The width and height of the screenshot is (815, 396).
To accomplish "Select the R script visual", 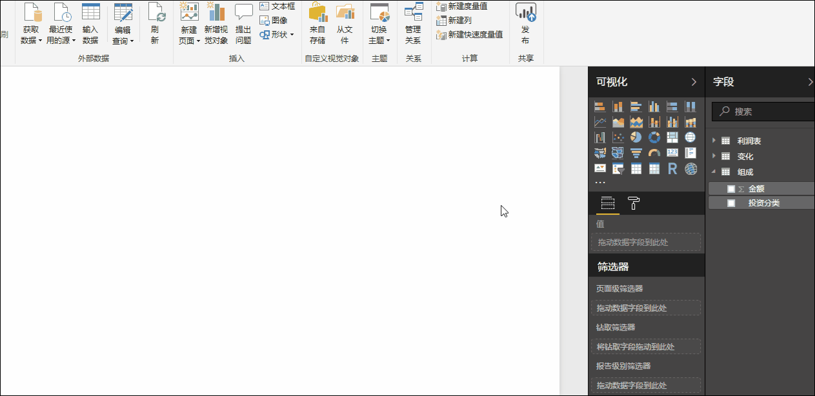I will click(x=672, y=168).
